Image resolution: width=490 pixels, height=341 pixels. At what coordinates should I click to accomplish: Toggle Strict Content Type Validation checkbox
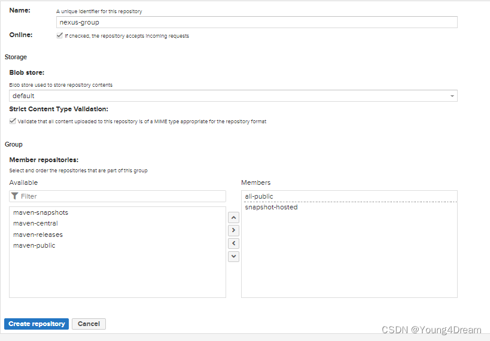coord(13,121)
